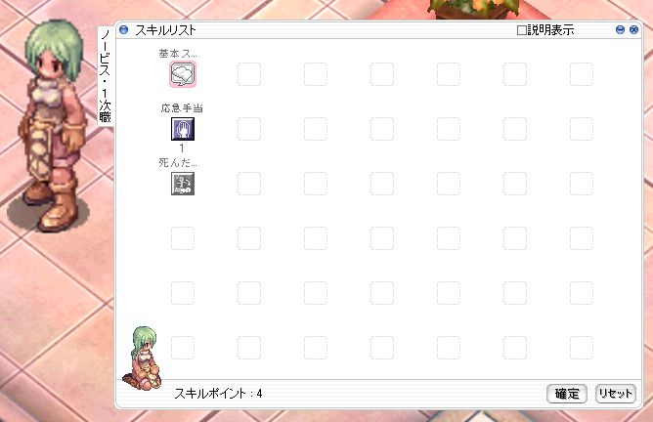Click empty slot immediately right of 応急手当 icon
This screenshot has width=653, height=422.
point(249,129)
